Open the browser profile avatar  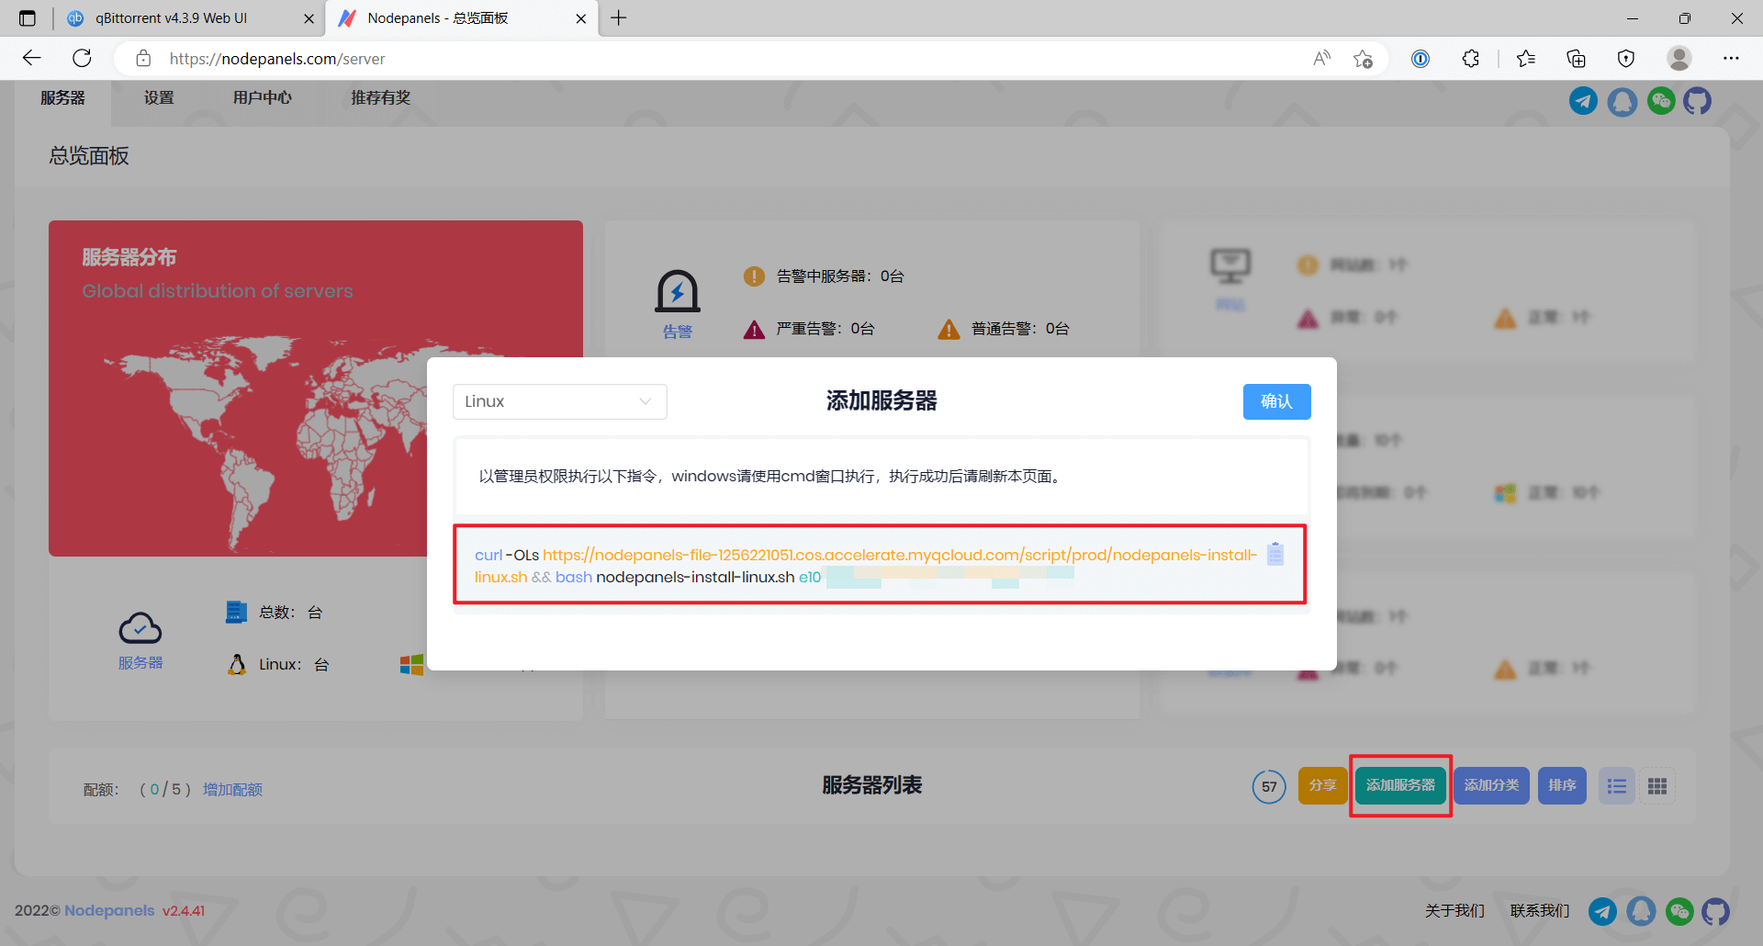pyautogui.click(x=1679, y=59)
